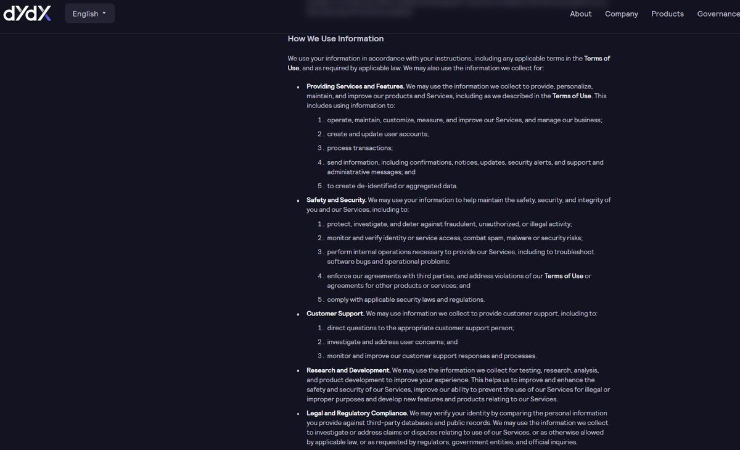
Task: Click 'investigate and address user concerns; and'
Action: click(x=392, y=342)
